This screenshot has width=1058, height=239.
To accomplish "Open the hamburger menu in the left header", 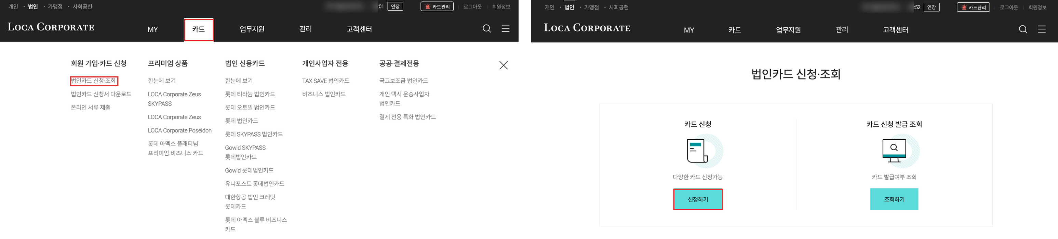I will click(506, 28).
